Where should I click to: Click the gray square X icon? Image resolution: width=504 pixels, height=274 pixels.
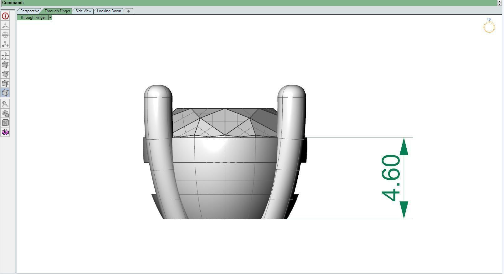(5, 123)
